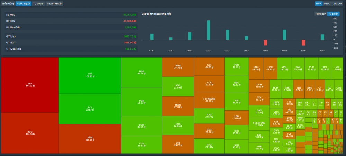Select the DCM treemap tile
This screenshot has height=156, width=346.
(x=259, y=86)
